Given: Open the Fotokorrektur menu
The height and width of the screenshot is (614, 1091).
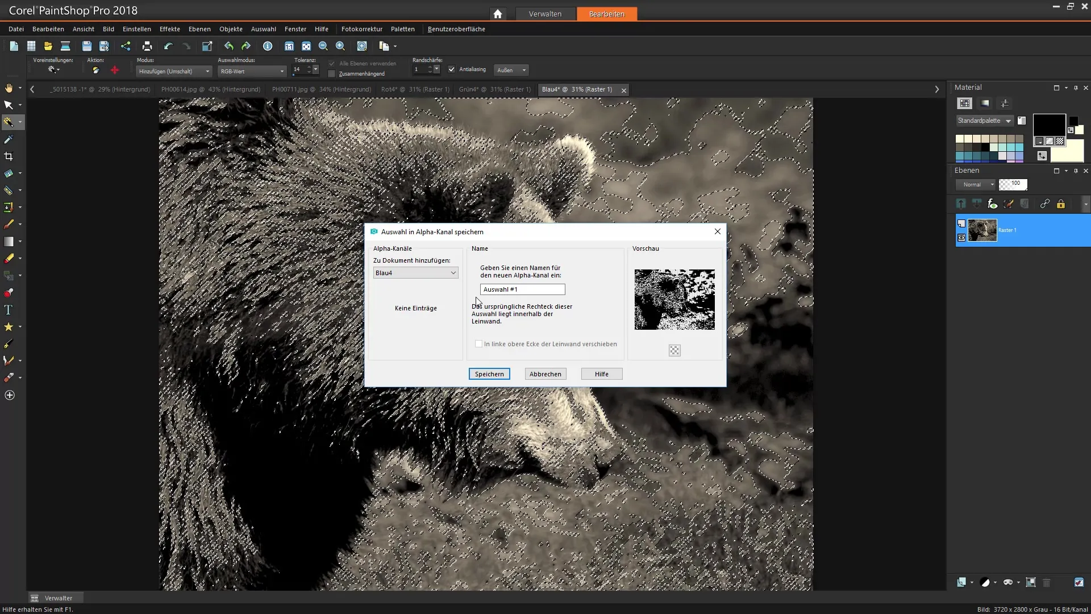Looking at the screenshot, I should [x=362, y=29].
